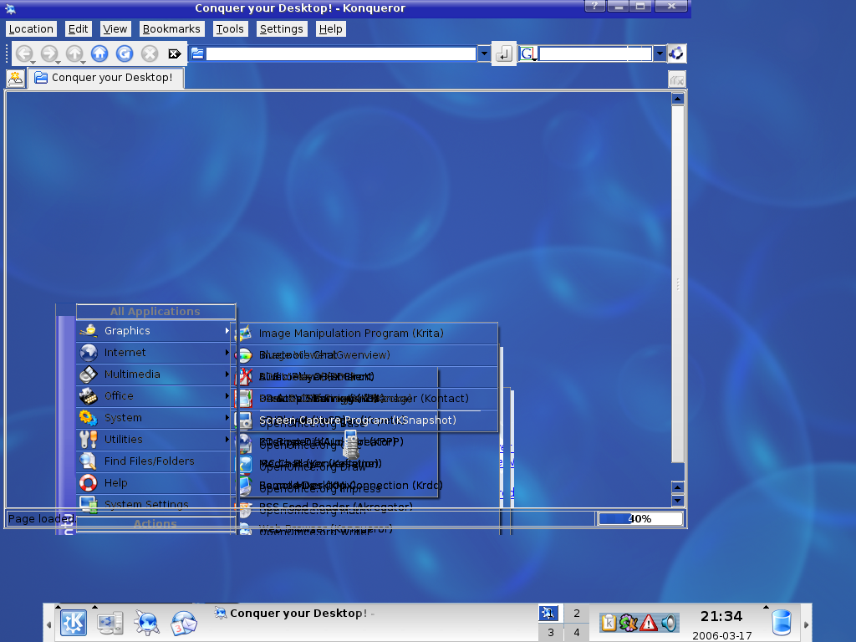Open Help entry in the K menu
The height and width of the screenshot is (642, 856).
pos(155,483)
